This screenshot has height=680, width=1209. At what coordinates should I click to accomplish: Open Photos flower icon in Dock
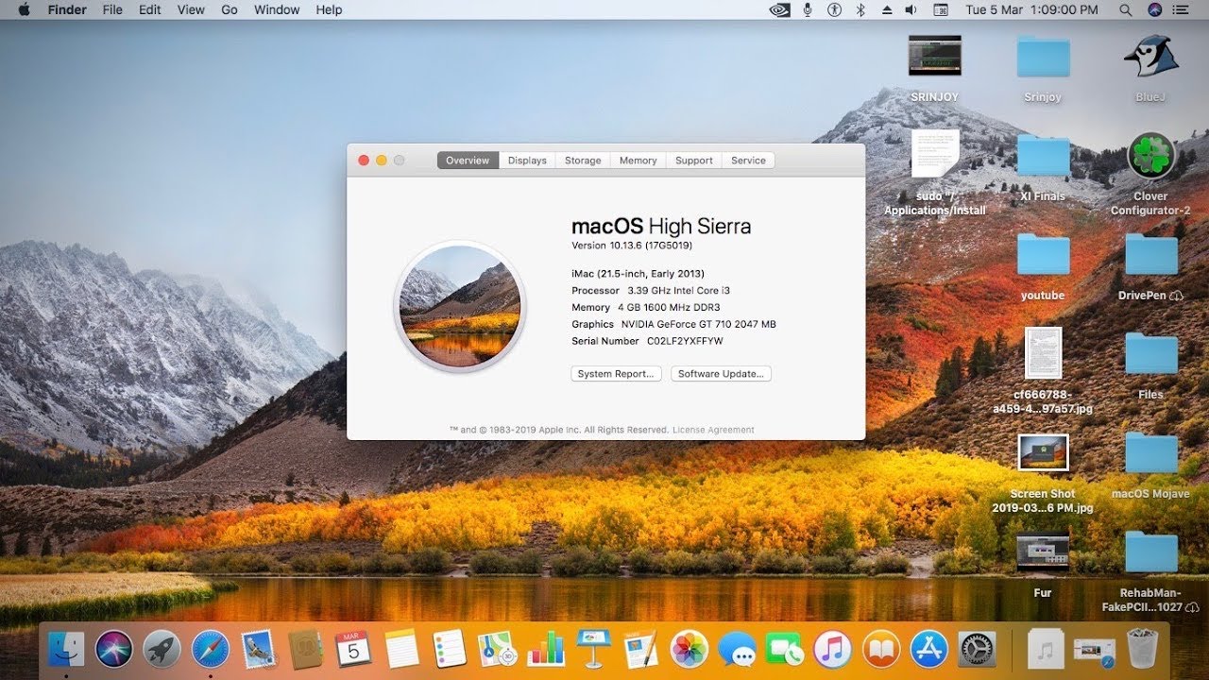coord(690,649)
